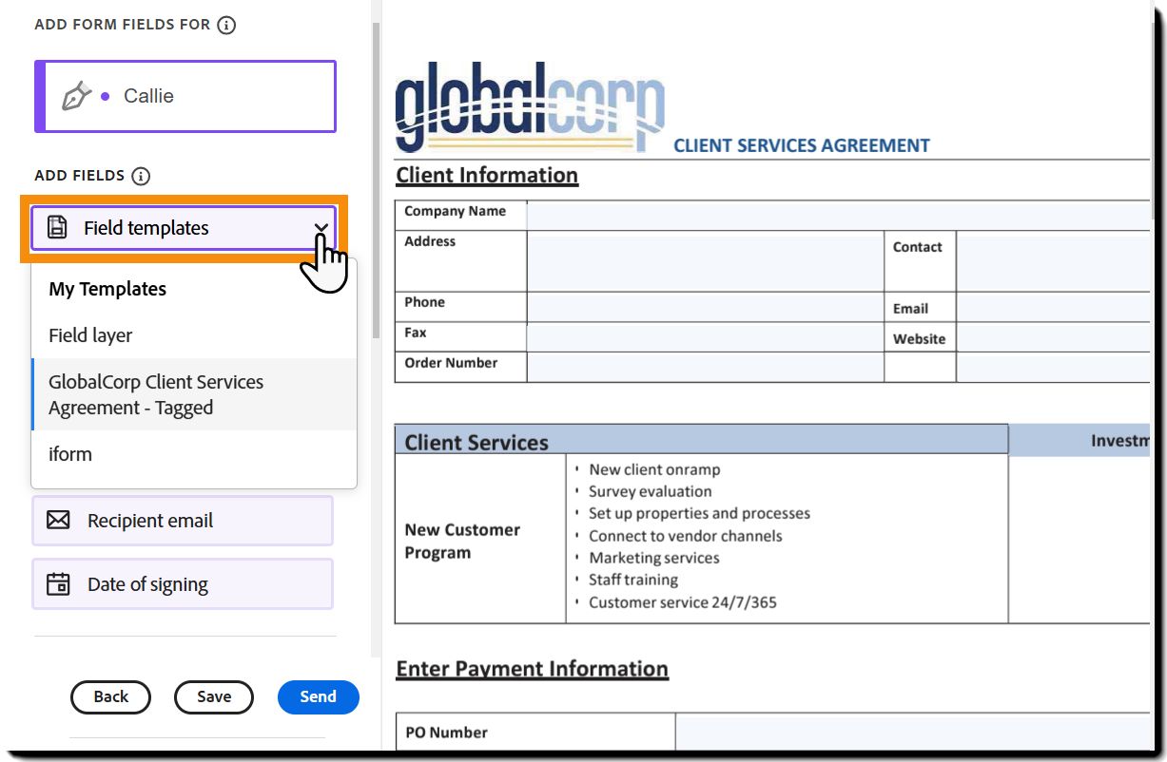
Task: Click the info icon beside Add Form Fields For
Action: coord(226,26)
